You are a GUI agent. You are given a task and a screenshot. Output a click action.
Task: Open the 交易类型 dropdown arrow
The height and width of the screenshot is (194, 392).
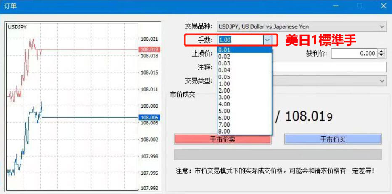pyautogui.click(x=382, y=81)
